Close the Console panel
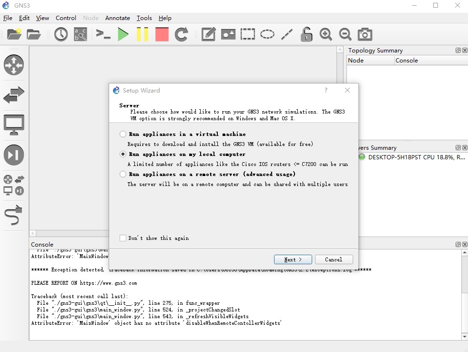 tap(465, 244)
